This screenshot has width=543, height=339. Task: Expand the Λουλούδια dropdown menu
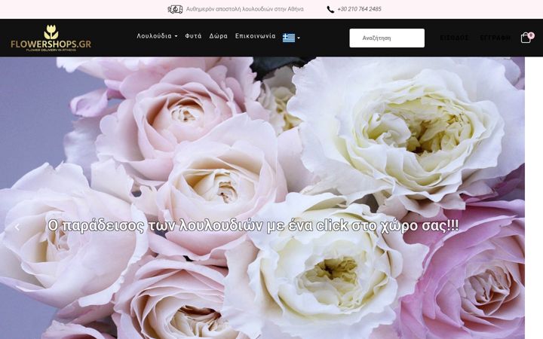(x=157, y=36)
